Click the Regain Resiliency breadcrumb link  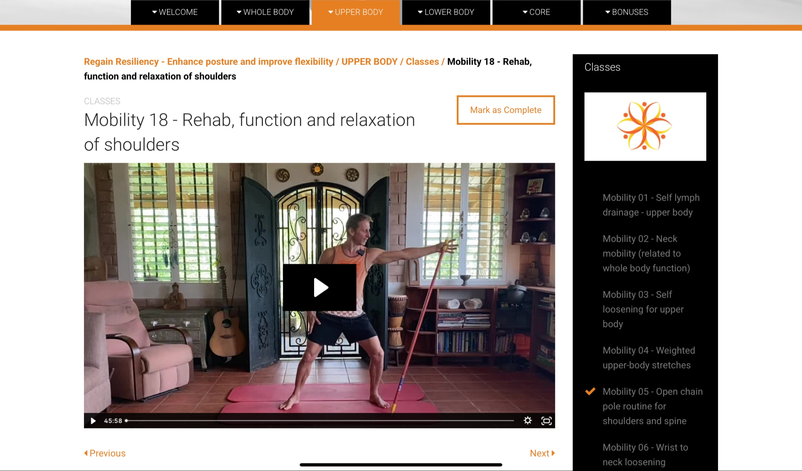[x=209, y=61]
